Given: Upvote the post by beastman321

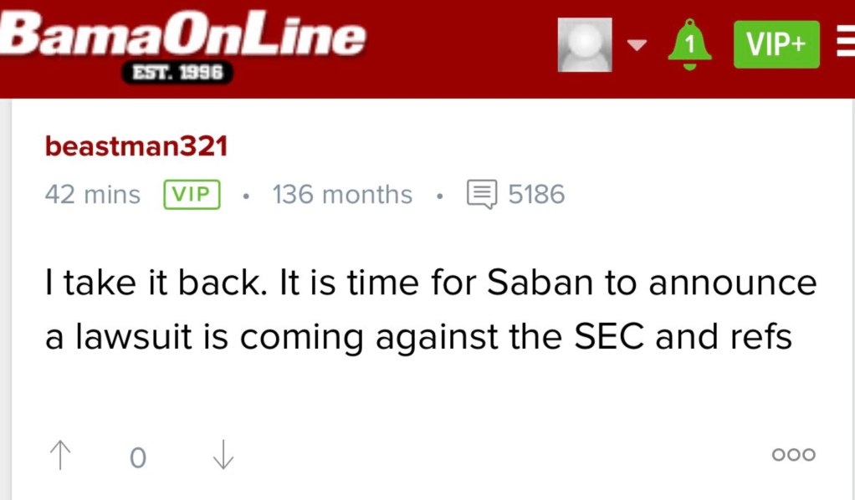Looking at the screenshot, I should pyautogui.click(x=60, y=456).
